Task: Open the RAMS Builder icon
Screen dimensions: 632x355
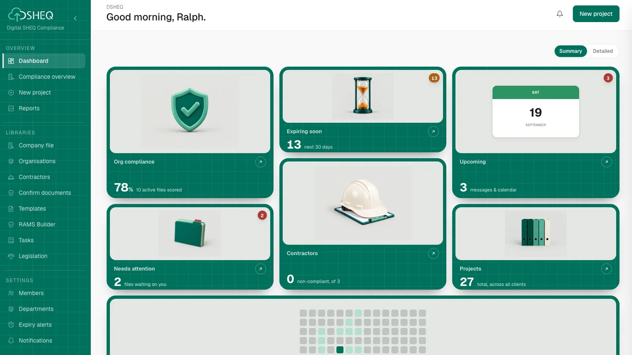Action: click(x=11, y=224)
